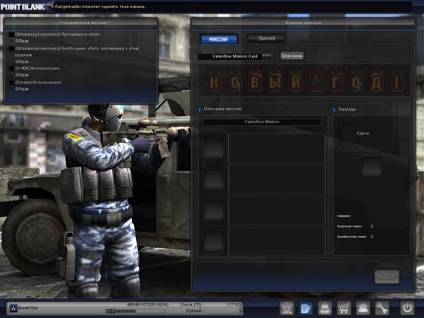This screenshot has width=424, height=318.
Task: Expand the 'Описание миссии' section arrow
Action: tap(200, 109)
